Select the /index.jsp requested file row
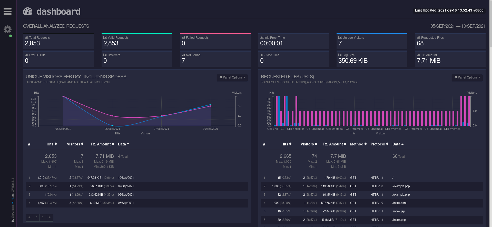492x227 pixels. click(x=372, y=211)
